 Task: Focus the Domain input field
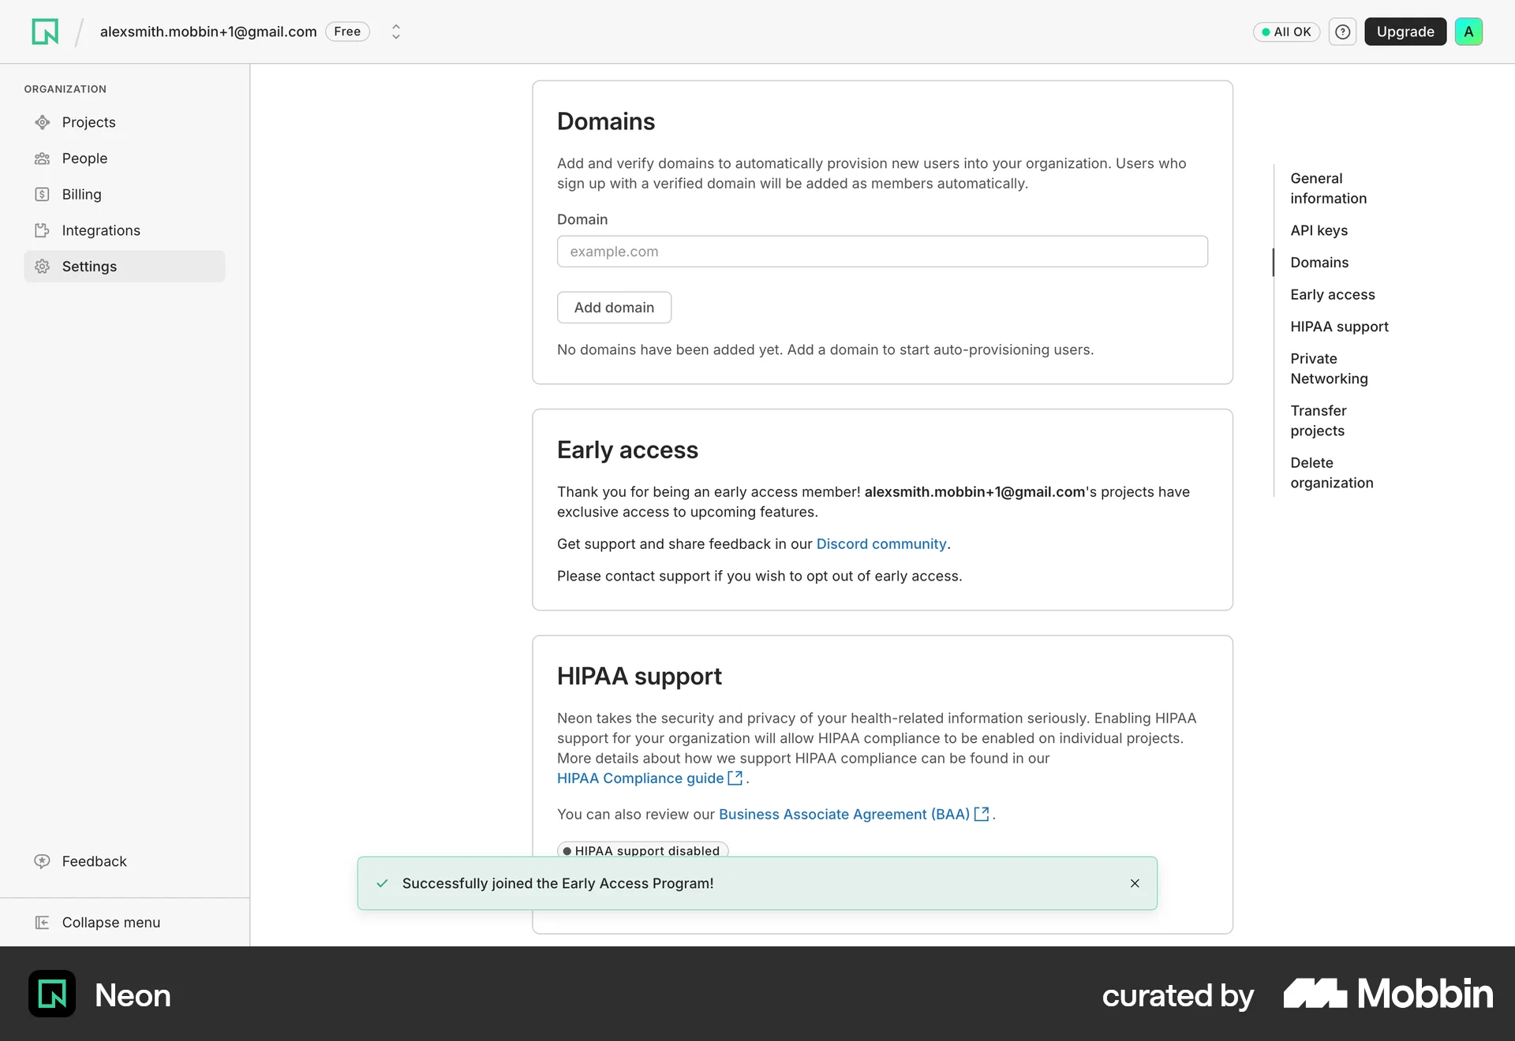(882, 252)
